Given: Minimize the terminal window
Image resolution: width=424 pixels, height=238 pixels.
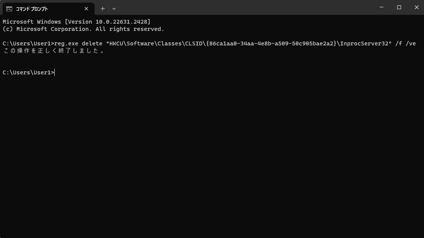Looking at the screenshot, I should [382, 7].
